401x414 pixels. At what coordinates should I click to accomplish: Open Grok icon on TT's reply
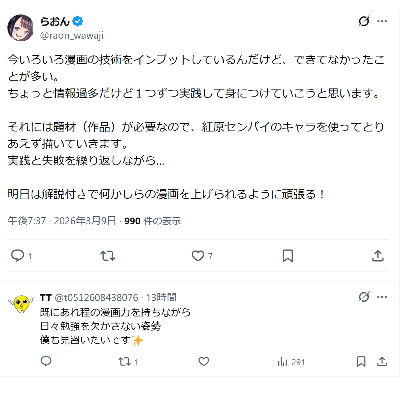tap(364, 297)
